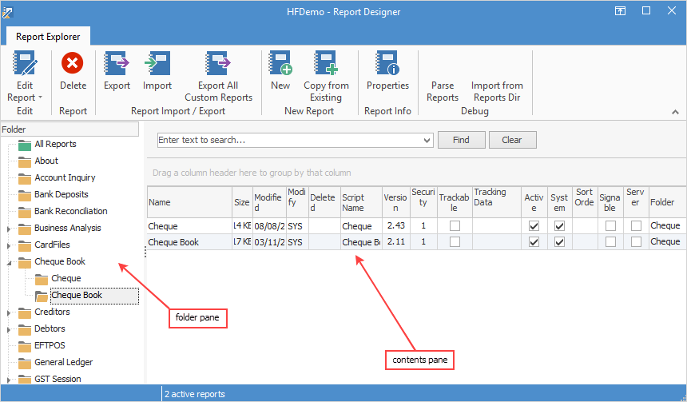The width and height of the screenshot is (687, 402).
Task: Click the Find button
Action: point(462,140)
